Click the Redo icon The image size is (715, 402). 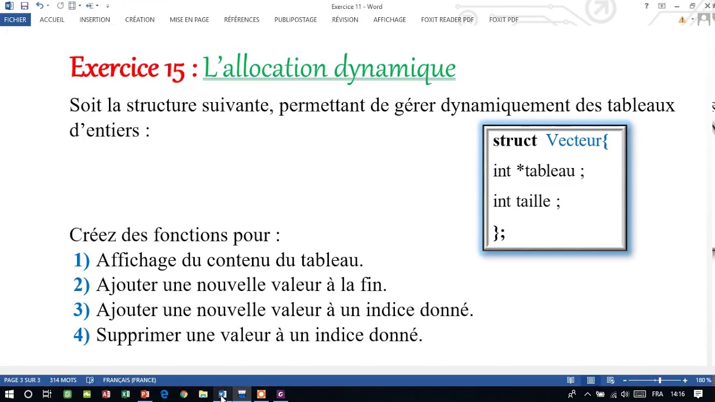[60, 6]
